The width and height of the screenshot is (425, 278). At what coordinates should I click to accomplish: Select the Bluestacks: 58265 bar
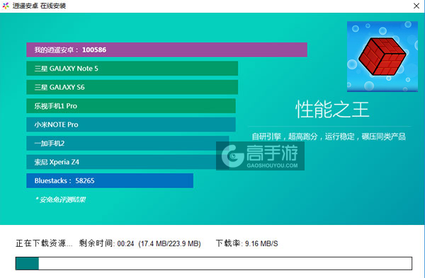pyautogui.click(x=110, y=180)
